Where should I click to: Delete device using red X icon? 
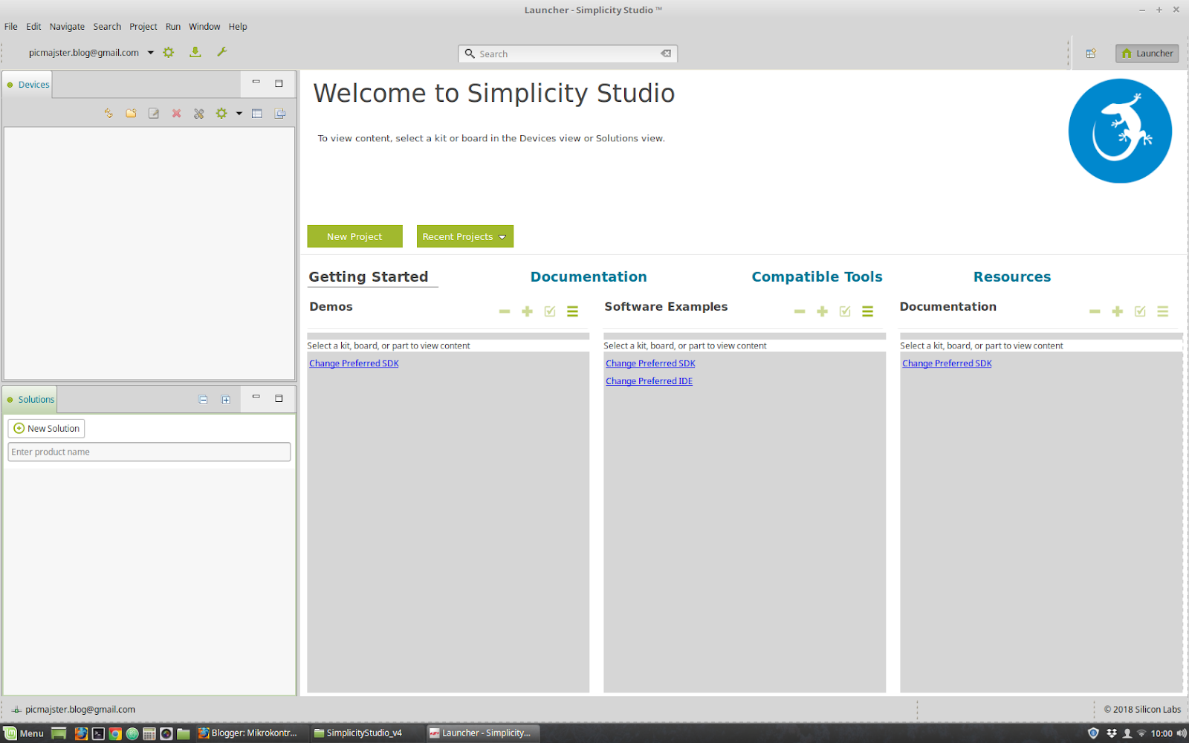[176, 113]
